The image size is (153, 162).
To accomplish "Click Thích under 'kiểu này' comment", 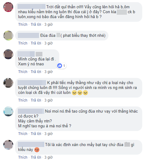I will pos(23,157).
